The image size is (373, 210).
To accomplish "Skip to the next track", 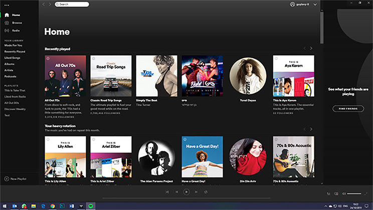I will [196, 191].
